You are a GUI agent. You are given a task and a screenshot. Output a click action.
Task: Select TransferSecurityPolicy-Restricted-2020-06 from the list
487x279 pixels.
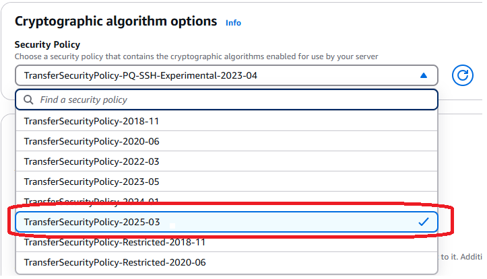[115, 262]
